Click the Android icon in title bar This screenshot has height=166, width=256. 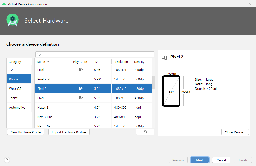pos(4,4)
